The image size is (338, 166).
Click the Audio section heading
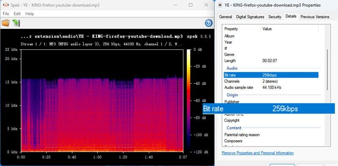pyautogui.click(x=232, y=68)
